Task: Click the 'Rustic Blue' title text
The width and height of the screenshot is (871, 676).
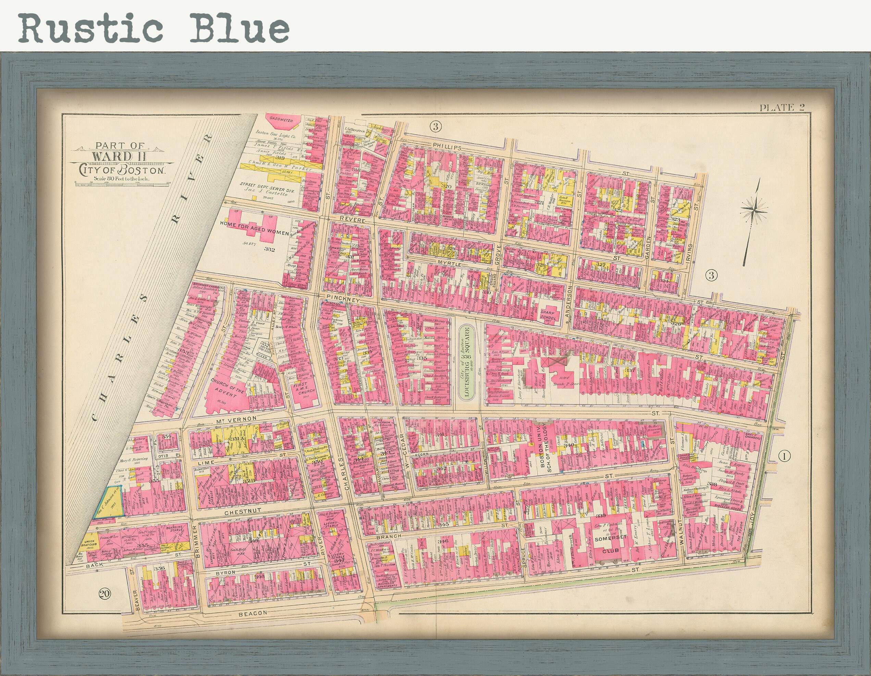Action: [154, 28]
